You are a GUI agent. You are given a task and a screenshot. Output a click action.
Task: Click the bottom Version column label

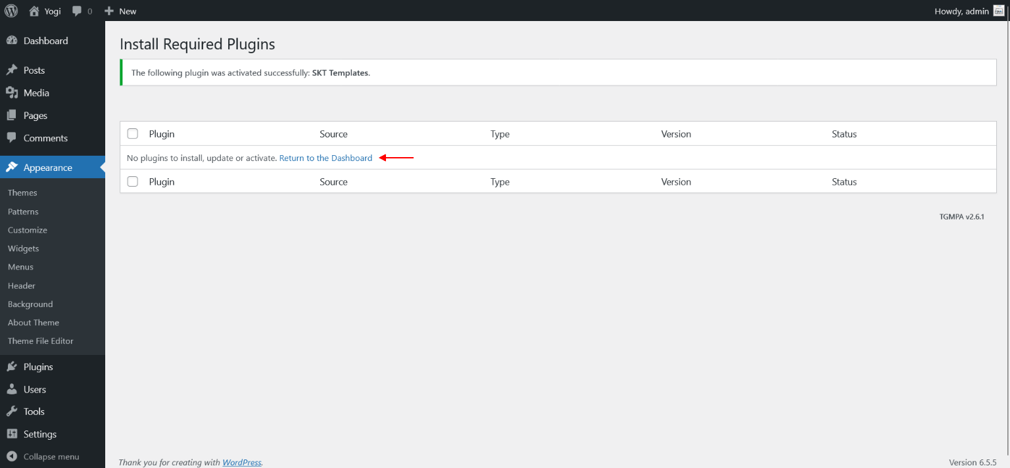[x=676, y=181]
